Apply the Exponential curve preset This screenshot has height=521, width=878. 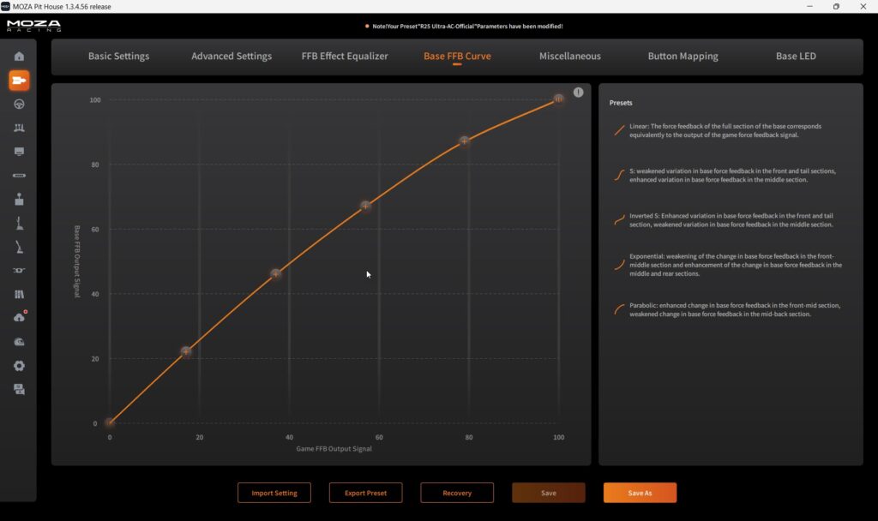(x=618, y=265)
